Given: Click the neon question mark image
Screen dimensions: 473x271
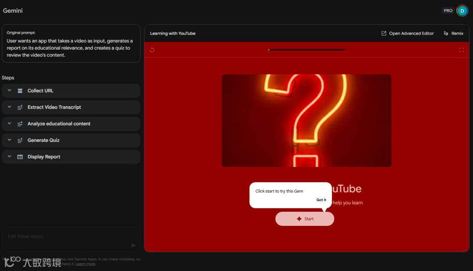Looking at the screenshot, I should pos(307,121).
